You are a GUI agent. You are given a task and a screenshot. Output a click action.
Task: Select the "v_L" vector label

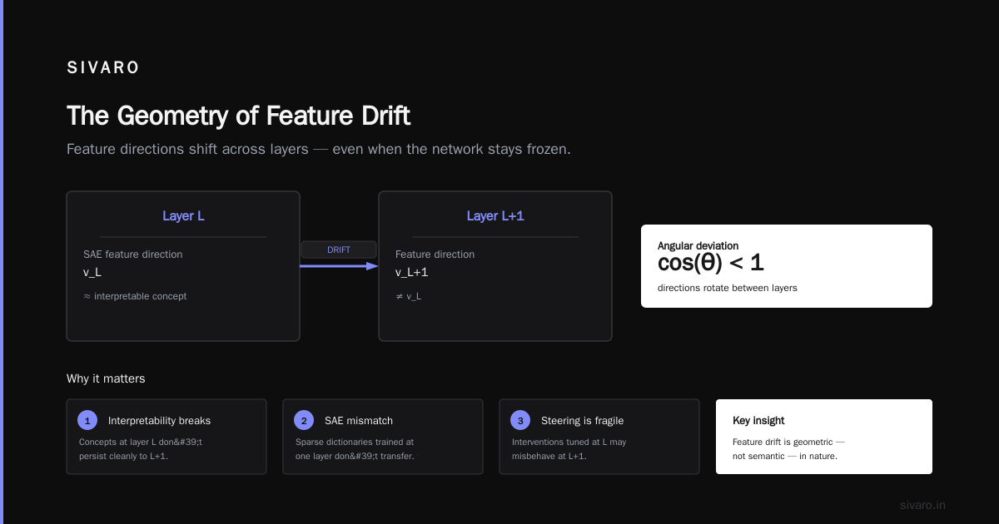(92, 272)
